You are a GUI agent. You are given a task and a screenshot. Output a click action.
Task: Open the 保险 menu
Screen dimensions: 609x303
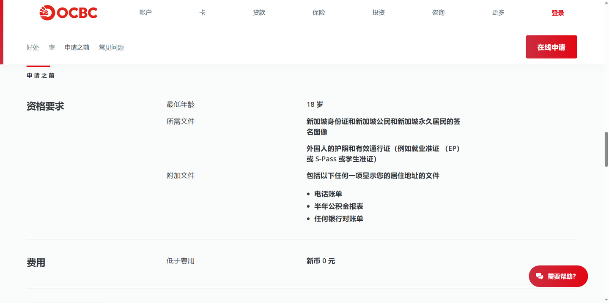pyautogui.click(x=318, y=12)
